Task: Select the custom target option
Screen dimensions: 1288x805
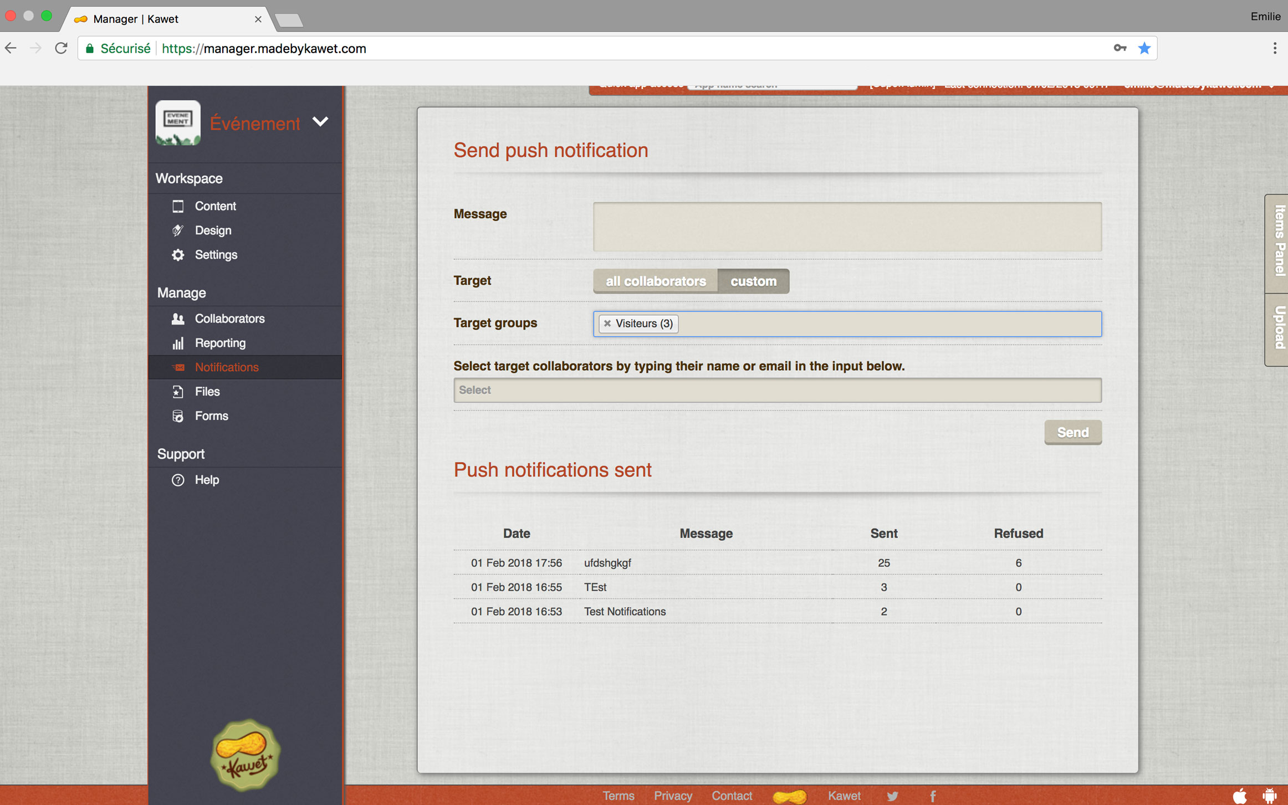Action: point(753,281)
